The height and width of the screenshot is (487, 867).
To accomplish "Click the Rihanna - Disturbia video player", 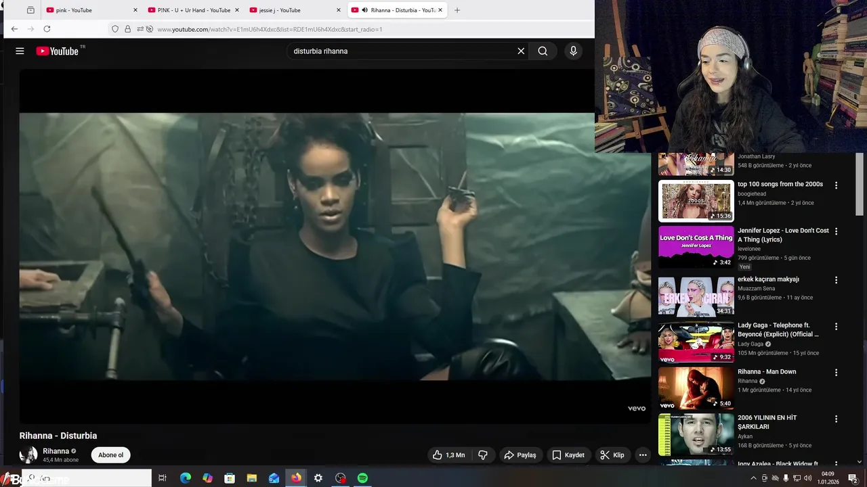I will coord(335,246).
